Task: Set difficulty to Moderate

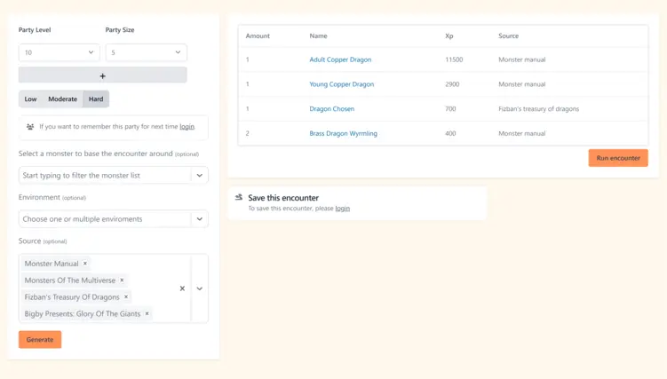Action: [62, 99]
